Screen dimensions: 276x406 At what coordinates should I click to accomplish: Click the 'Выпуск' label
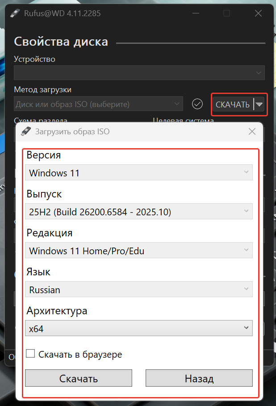pyautogui.click(x=44, y=194)
